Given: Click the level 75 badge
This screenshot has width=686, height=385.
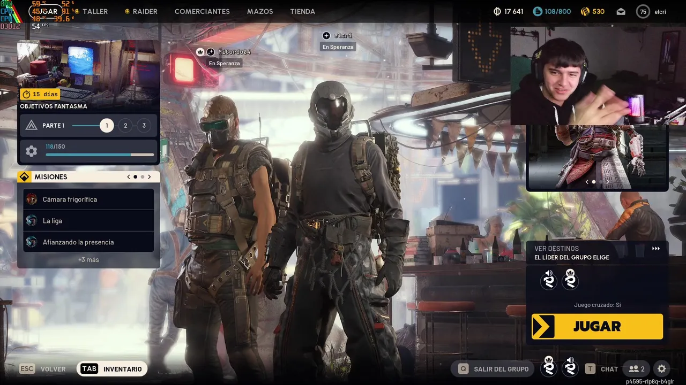Looking at the screenshot, I should click(643, 11).
